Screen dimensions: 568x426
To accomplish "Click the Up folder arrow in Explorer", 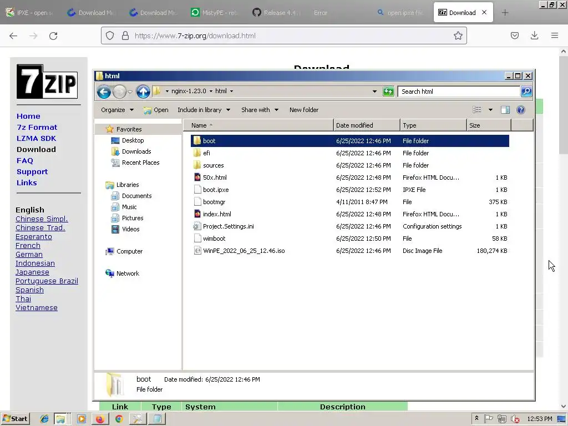I will click(x=143, y=92).
